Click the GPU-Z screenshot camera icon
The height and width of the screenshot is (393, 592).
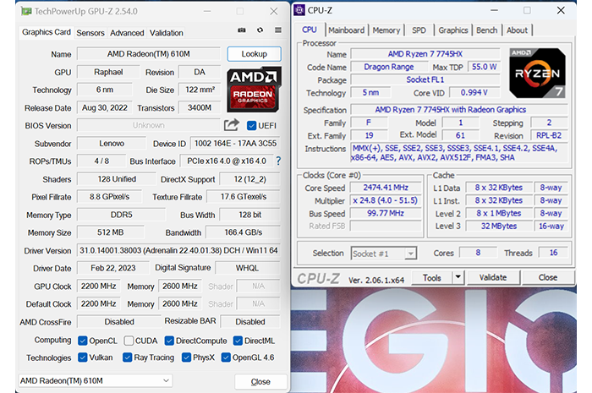coord(242,30)
